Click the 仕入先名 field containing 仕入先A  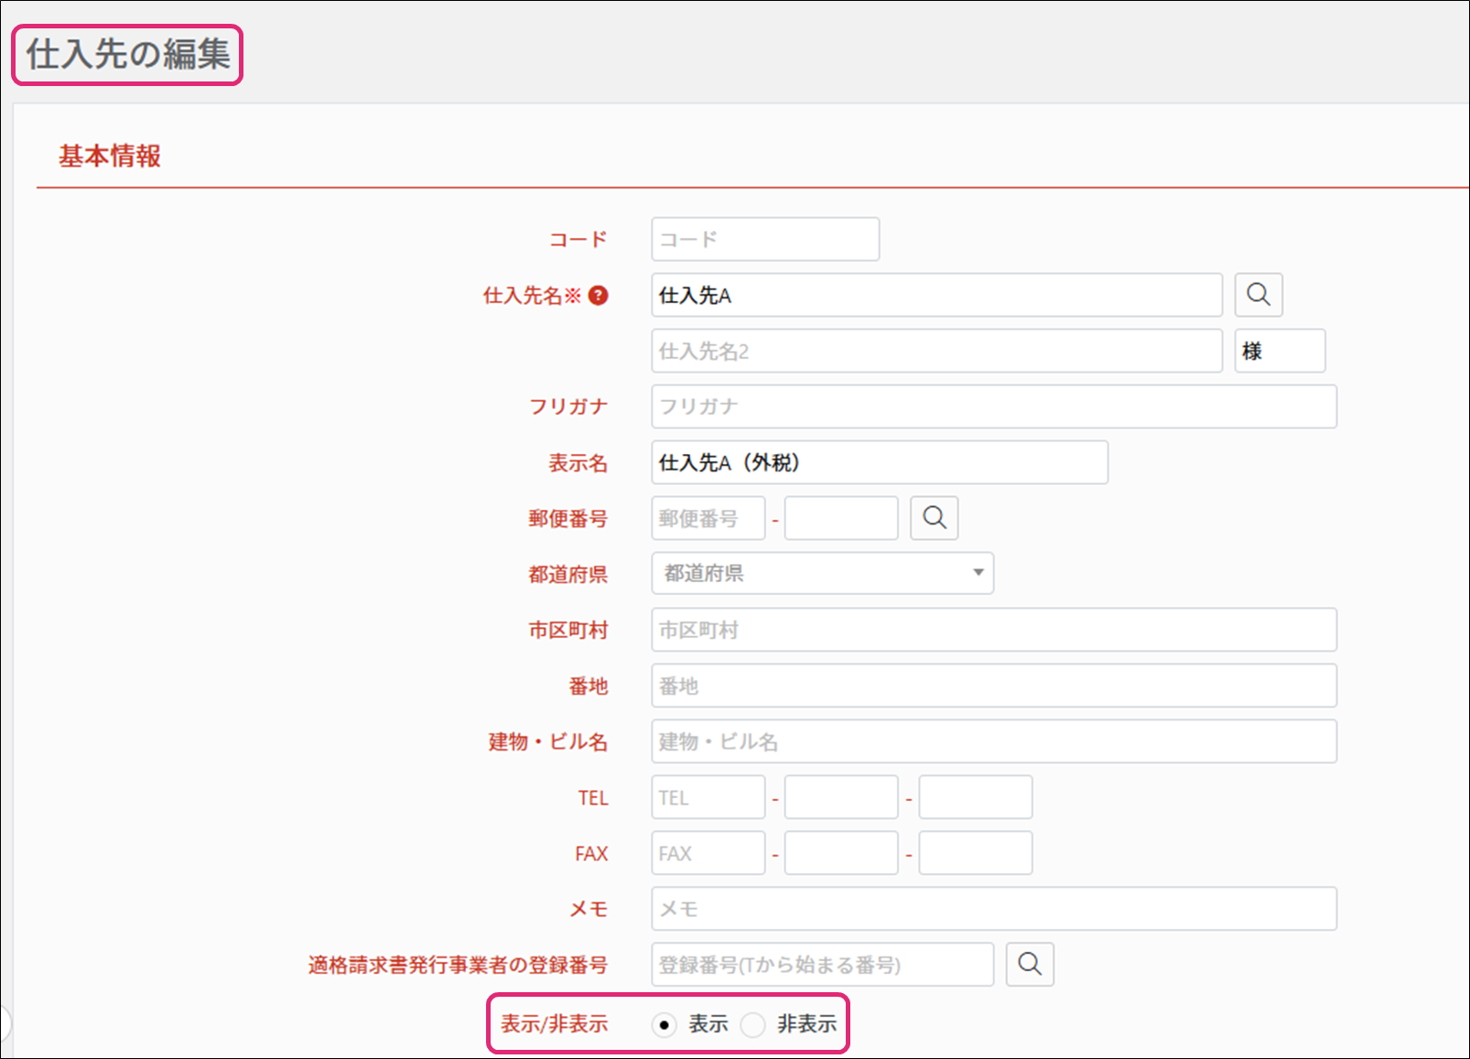pyautogui.click(x=936, y=296)
